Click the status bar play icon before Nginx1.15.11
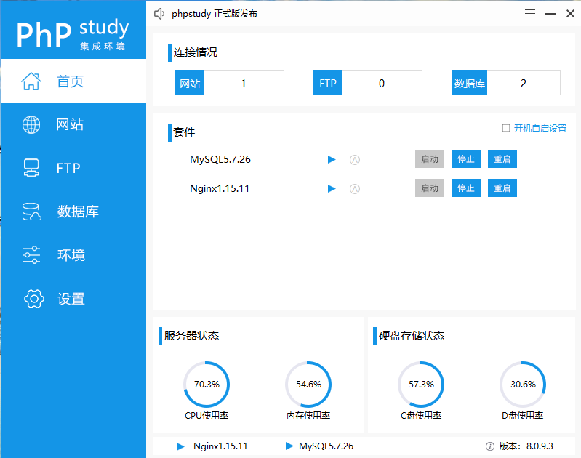581x458 pixels. 180,446
